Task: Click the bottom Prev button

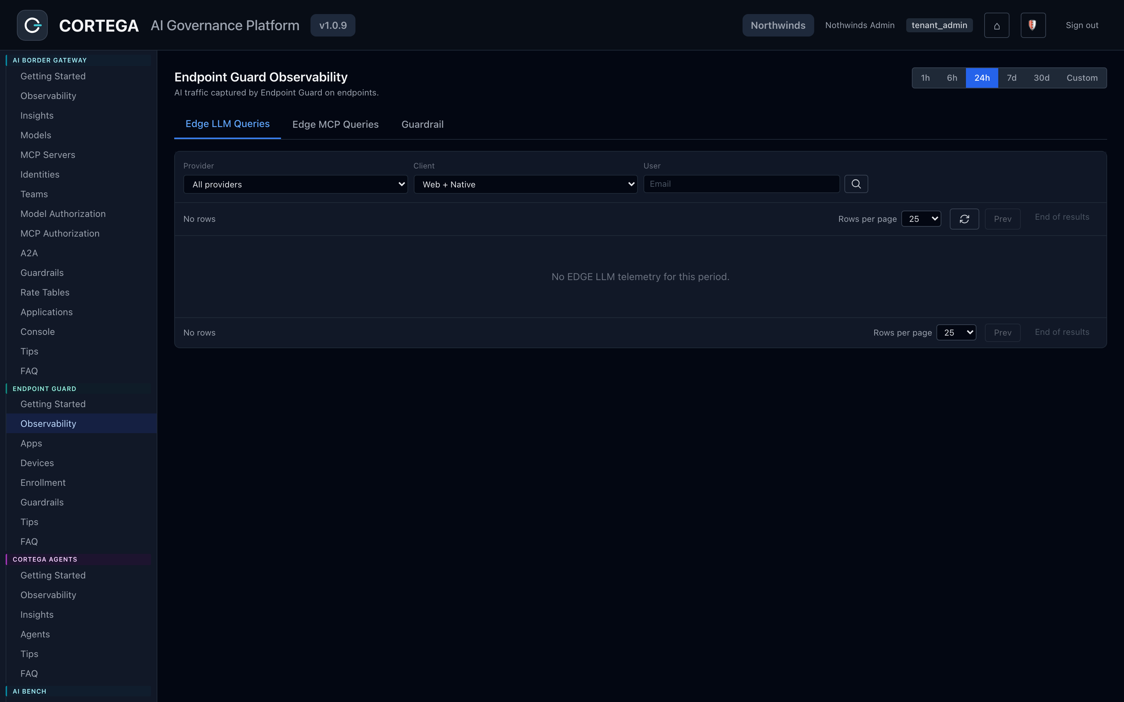Action: [x=1002, y=332]
